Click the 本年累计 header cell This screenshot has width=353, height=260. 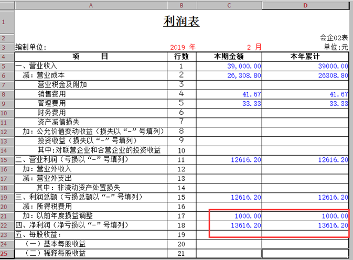point(305,57)
